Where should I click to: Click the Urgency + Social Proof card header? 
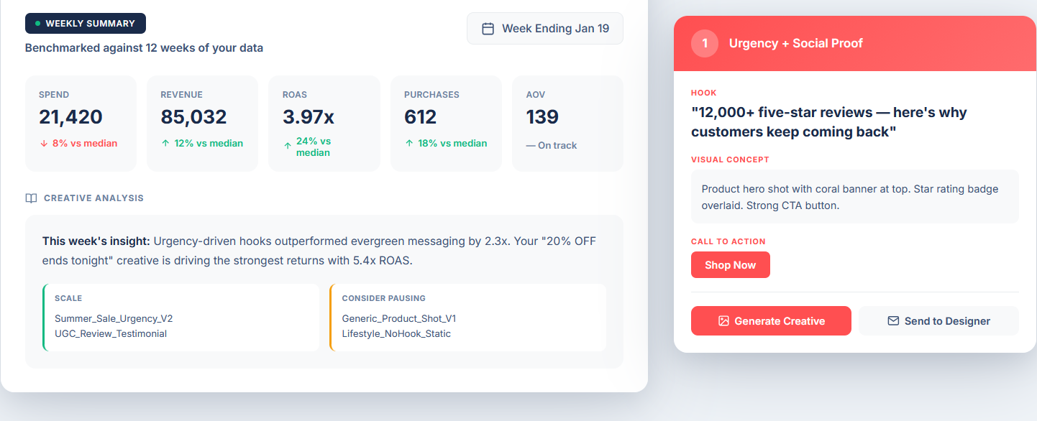click(x=854, y=43)
